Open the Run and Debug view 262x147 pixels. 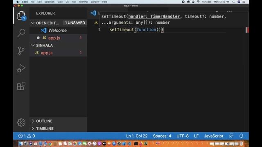click(21, 68)
